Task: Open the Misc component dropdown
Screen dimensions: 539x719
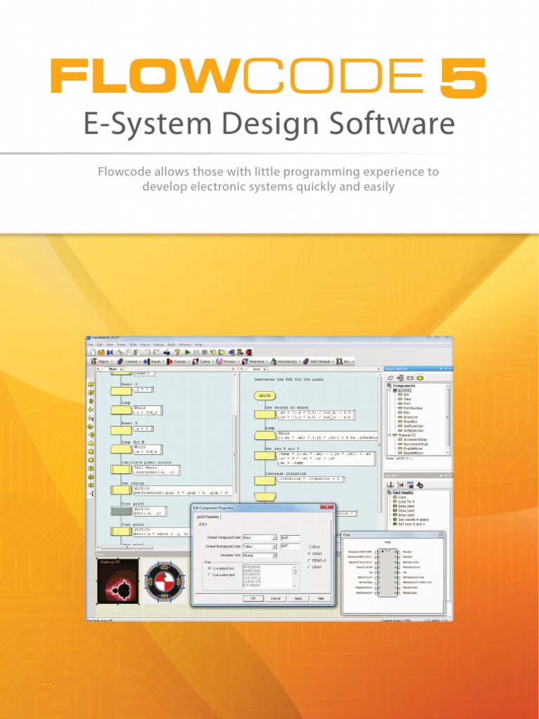Action: coord(345,362)
